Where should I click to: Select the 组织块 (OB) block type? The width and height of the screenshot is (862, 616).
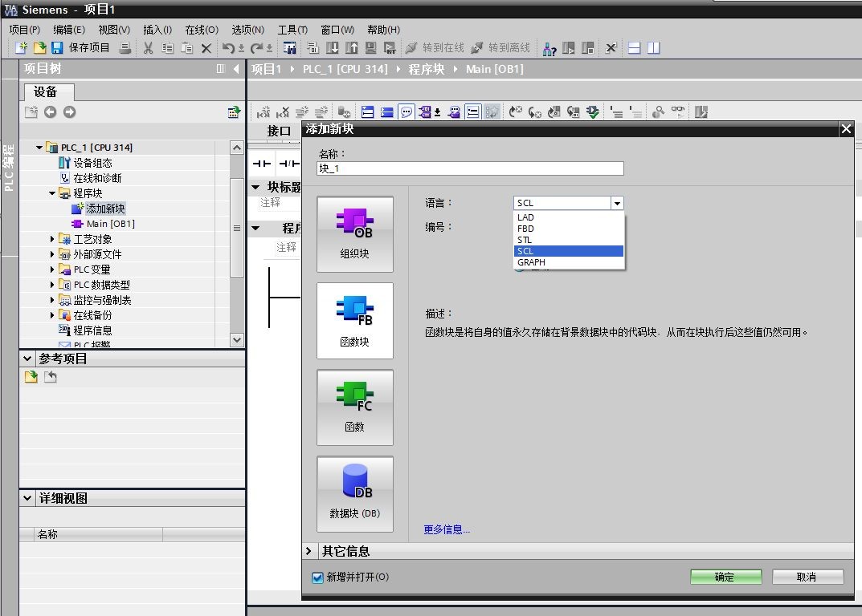coord(354,233)
